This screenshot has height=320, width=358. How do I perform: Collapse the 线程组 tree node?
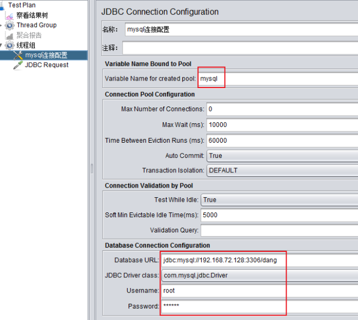click(x=1, y=45)
